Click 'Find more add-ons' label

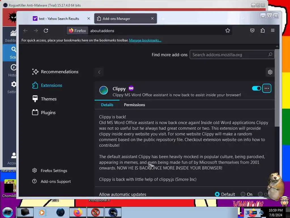170,54
